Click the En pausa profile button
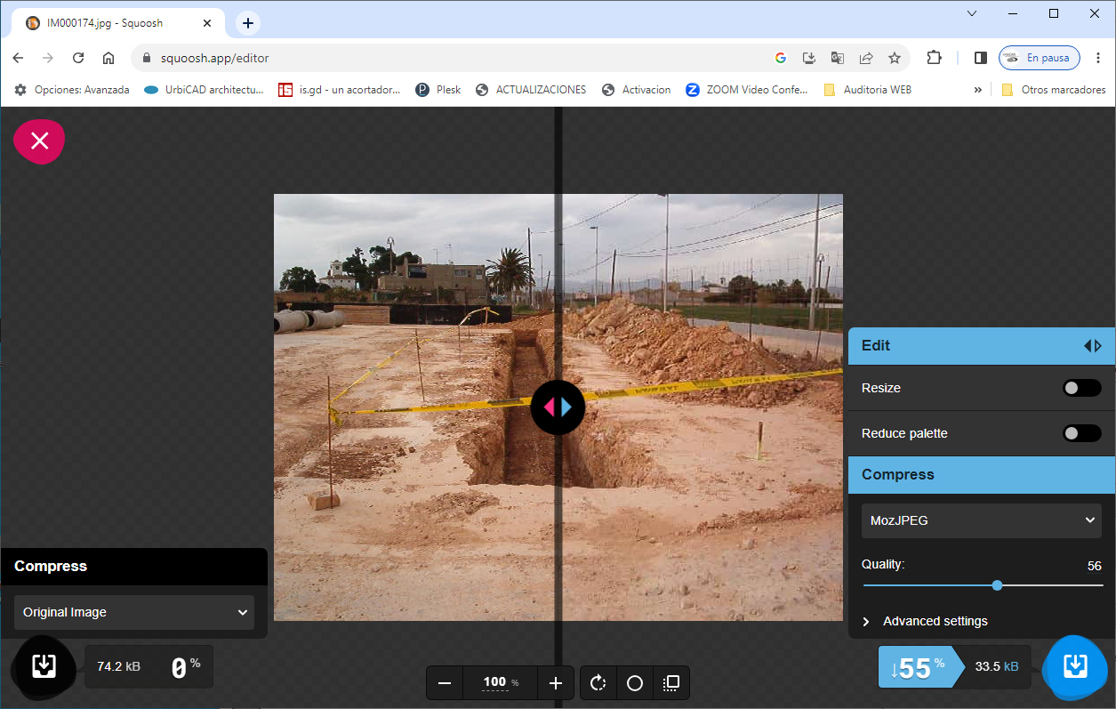1116x709 pixels. (x=1040, y=58)
